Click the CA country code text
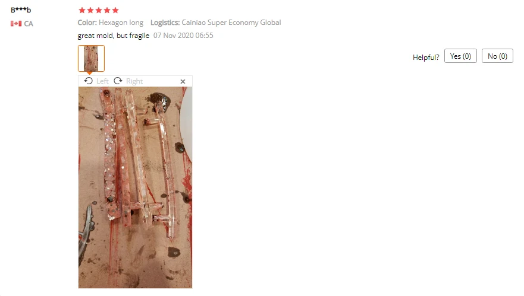 coord(29,24)
